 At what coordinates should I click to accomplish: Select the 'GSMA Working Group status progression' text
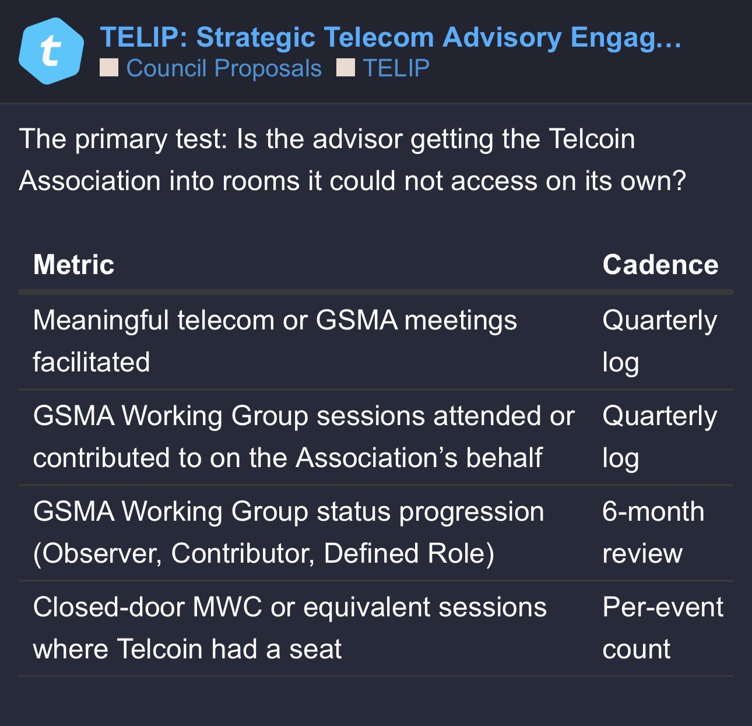289,511
